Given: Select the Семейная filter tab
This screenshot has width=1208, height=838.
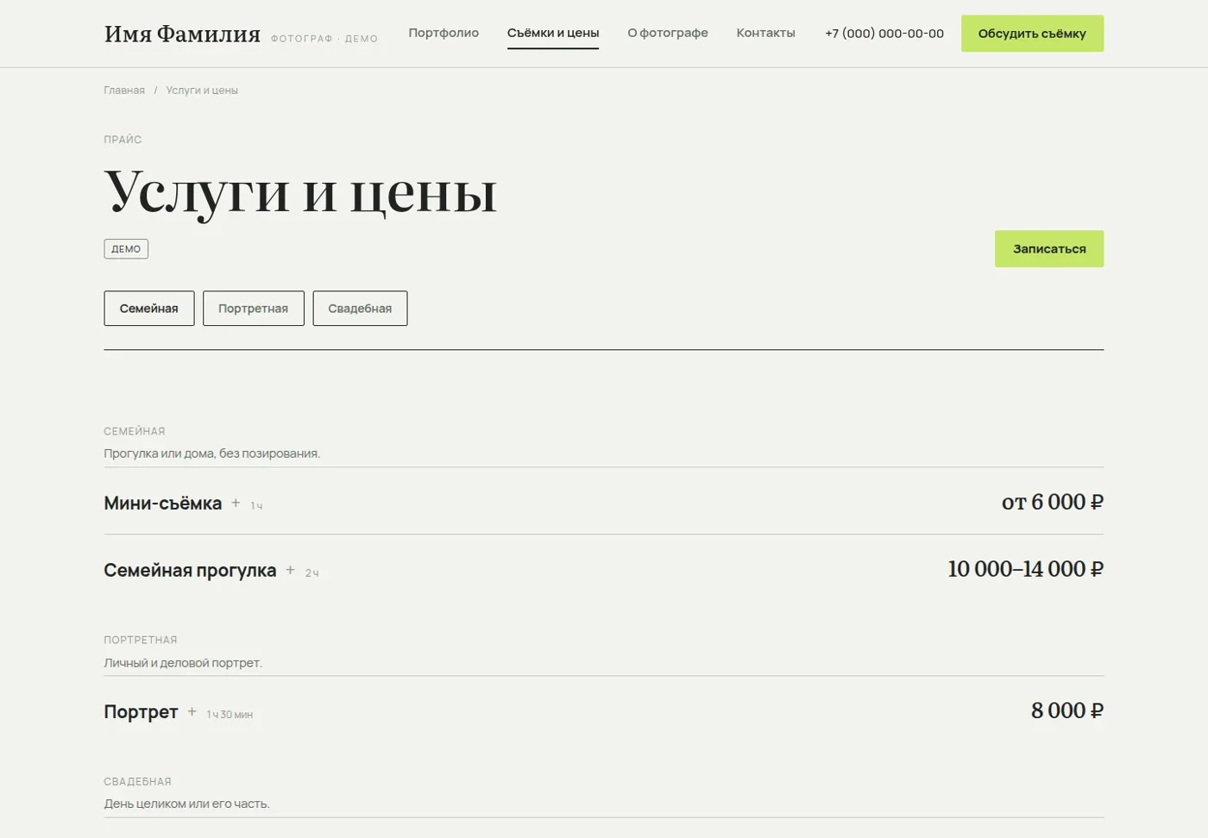Looking at the screenshot, I should tap(149, 309).
